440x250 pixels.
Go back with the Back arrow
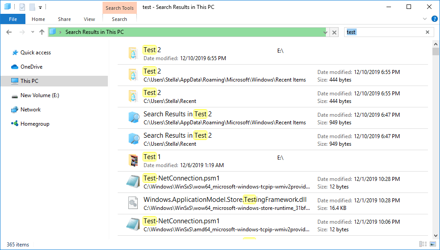[9, 32]
